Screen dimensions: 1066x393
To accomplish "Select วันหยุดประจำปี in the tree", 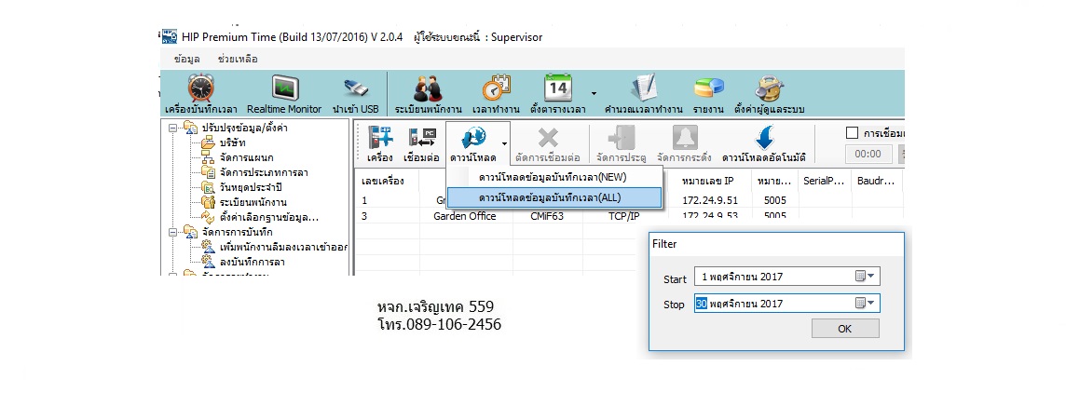I will point(251,187).
